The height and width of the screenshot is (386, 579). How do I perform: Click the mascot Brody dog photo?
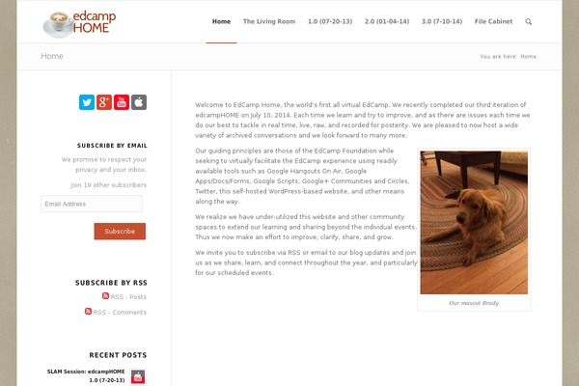pos(474,222)
